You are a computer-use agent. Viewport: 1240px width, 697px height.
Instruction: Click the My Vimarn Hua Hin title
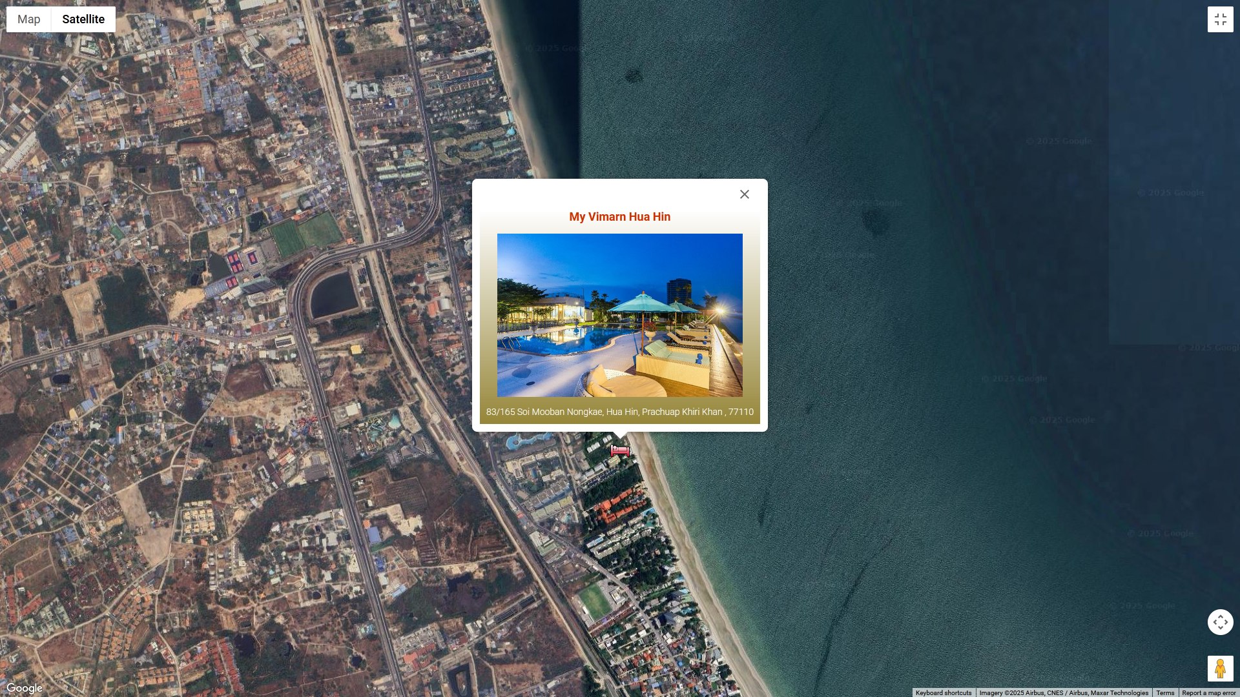coord(619,217)
